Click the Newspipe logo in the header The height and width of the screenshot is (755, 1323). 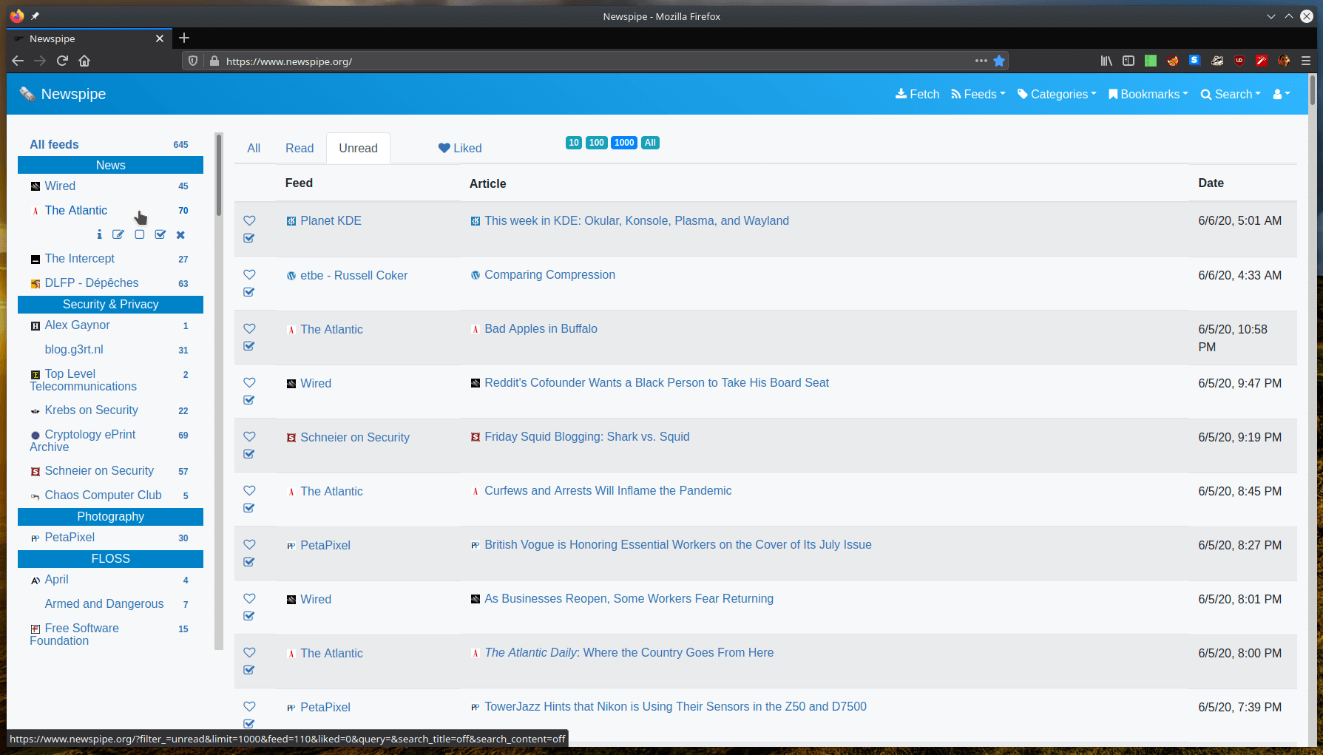coord(63,94)
